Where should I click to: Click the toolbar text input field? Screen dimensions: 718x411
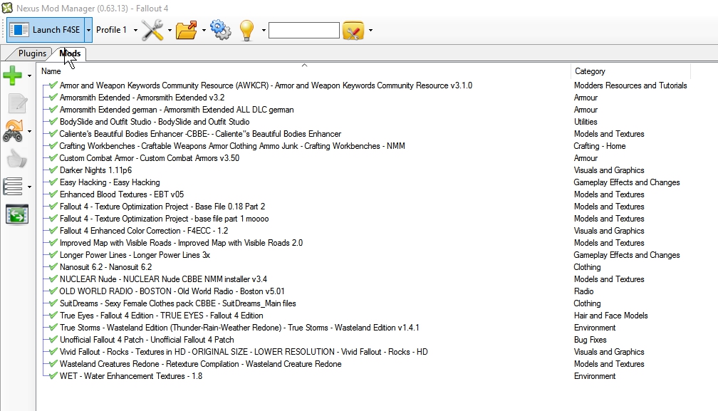pyautogui.click(x=304, y=30)
